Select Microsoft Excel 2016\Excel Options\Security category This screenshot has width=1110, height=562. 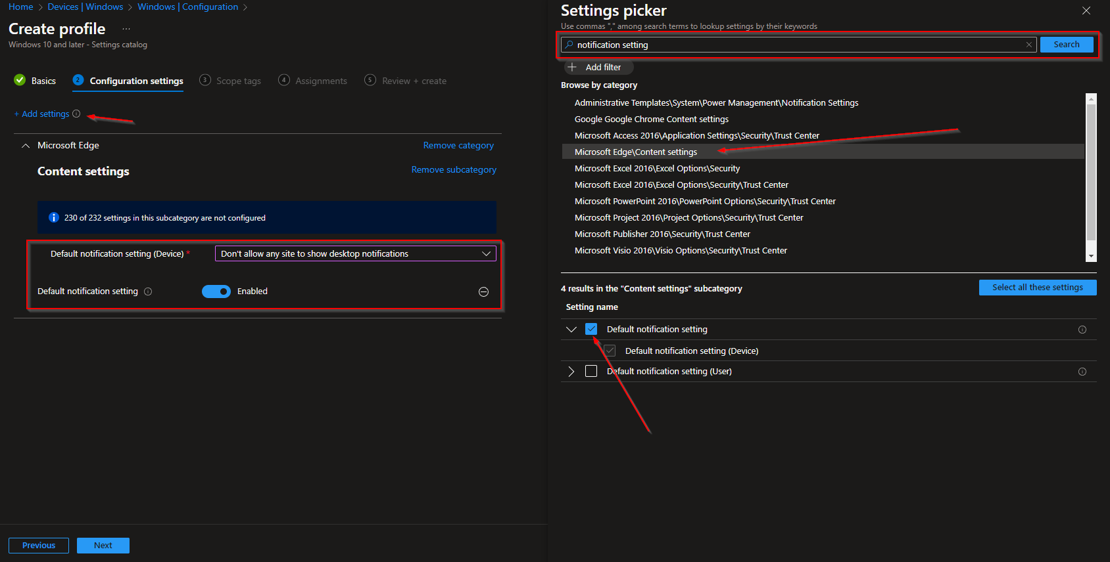(823, 169)
